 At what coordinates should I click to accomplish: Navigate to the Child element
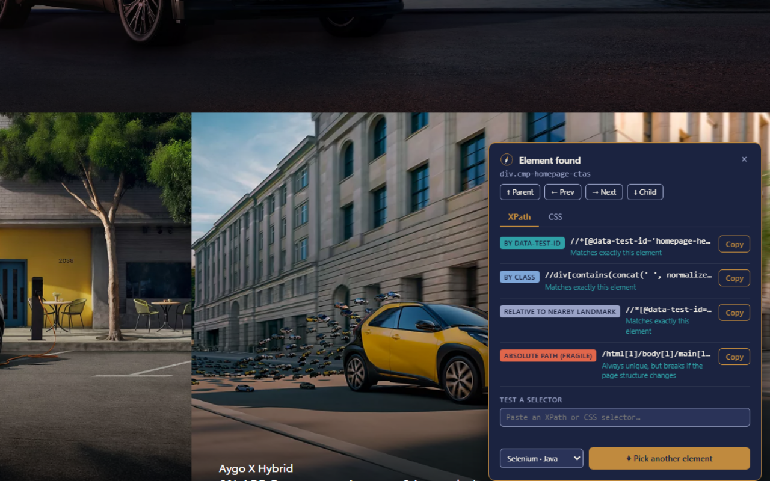click(x=645, y=192)
